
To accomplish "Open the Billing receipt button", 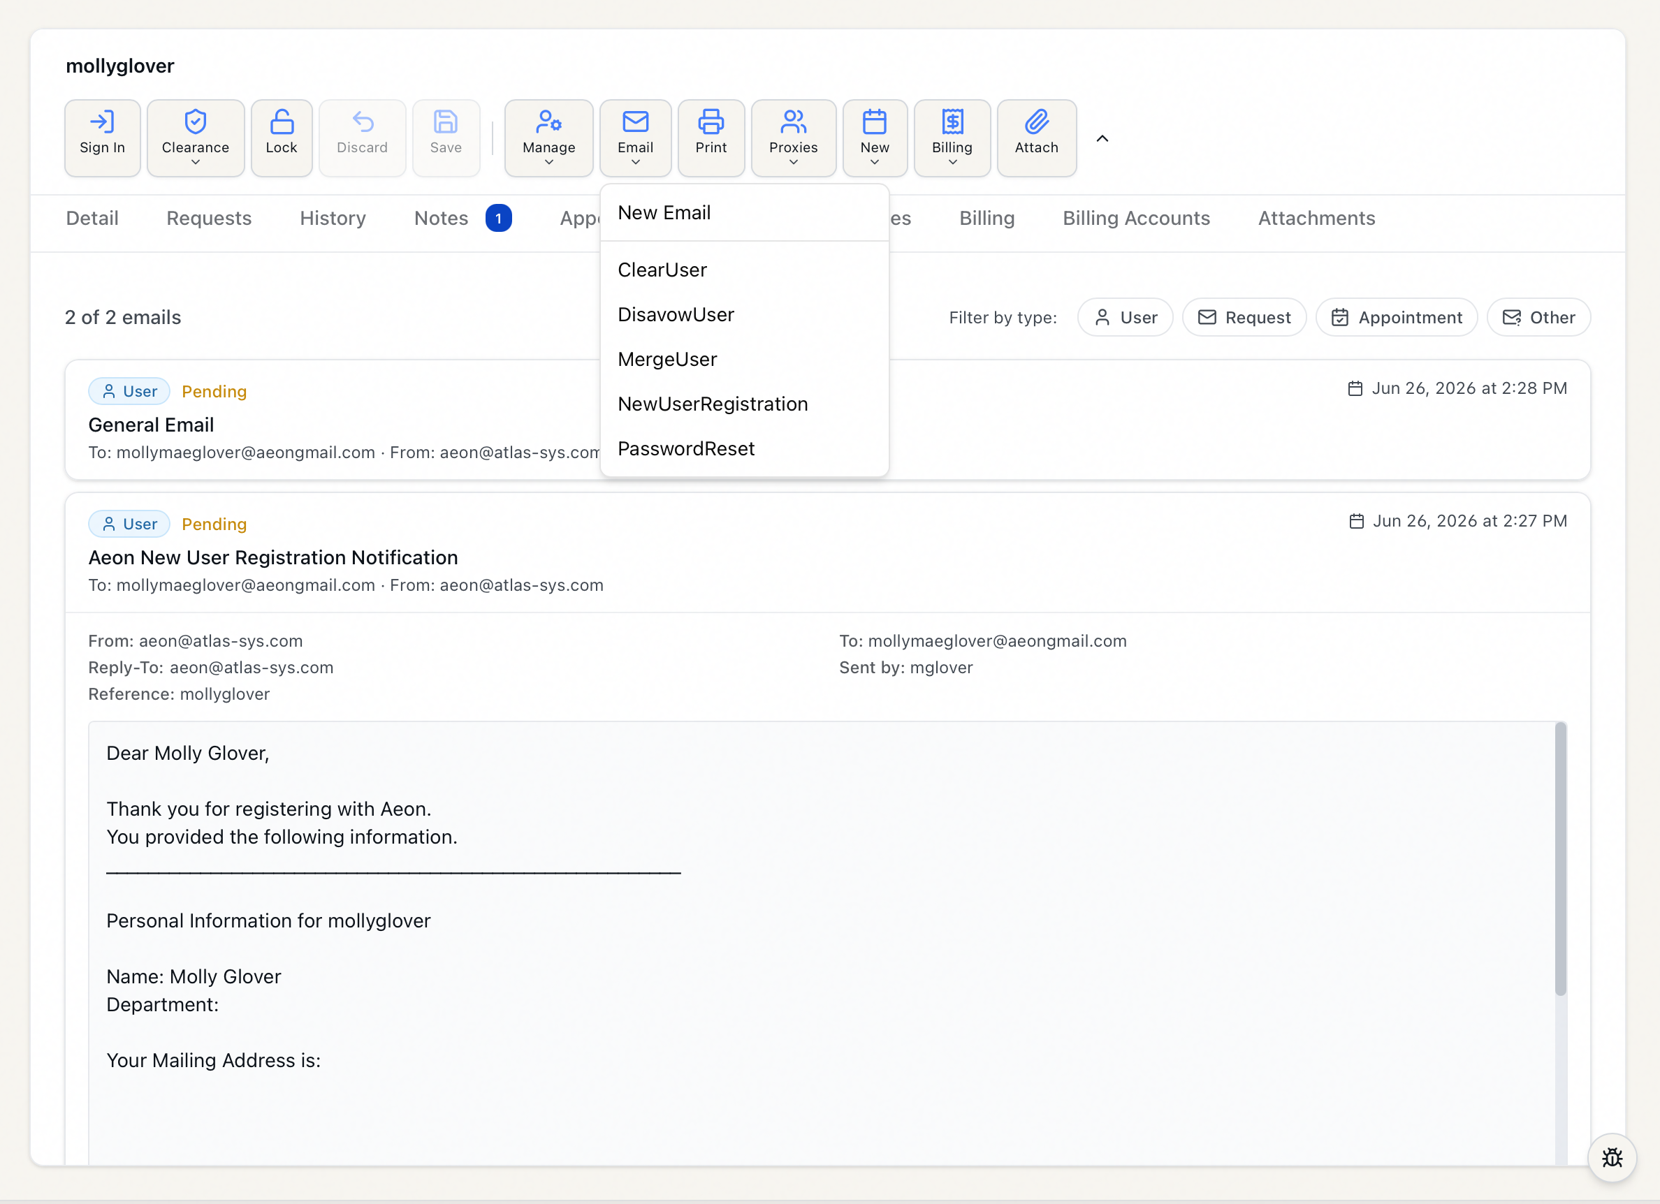I will point(952,138).
